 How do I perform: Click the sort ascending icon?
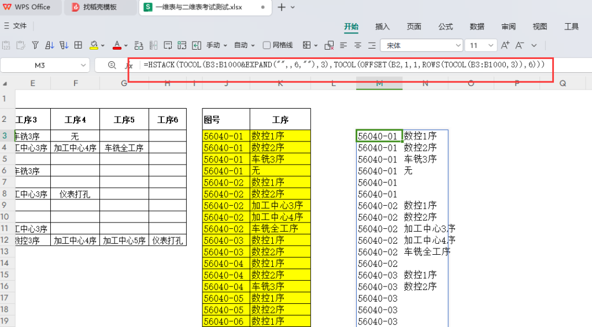pyautogui.click(x=50, y=45)
